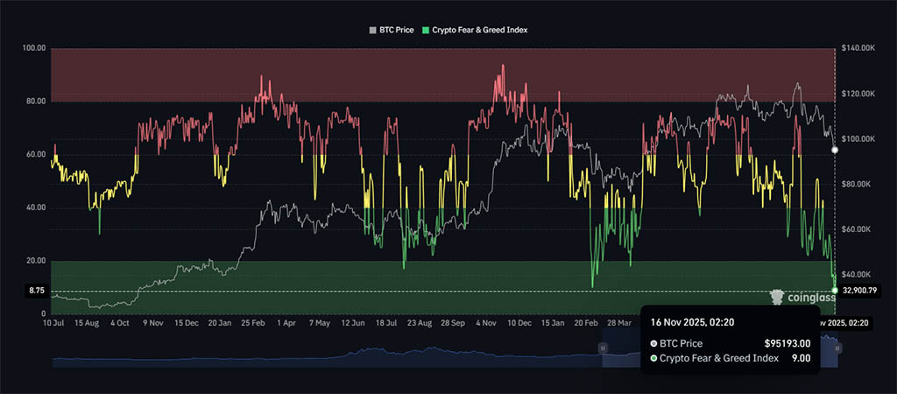Click the 10 Jul x-axis date label
This screenshot has height=394, width=897.
tap(53, 323)
